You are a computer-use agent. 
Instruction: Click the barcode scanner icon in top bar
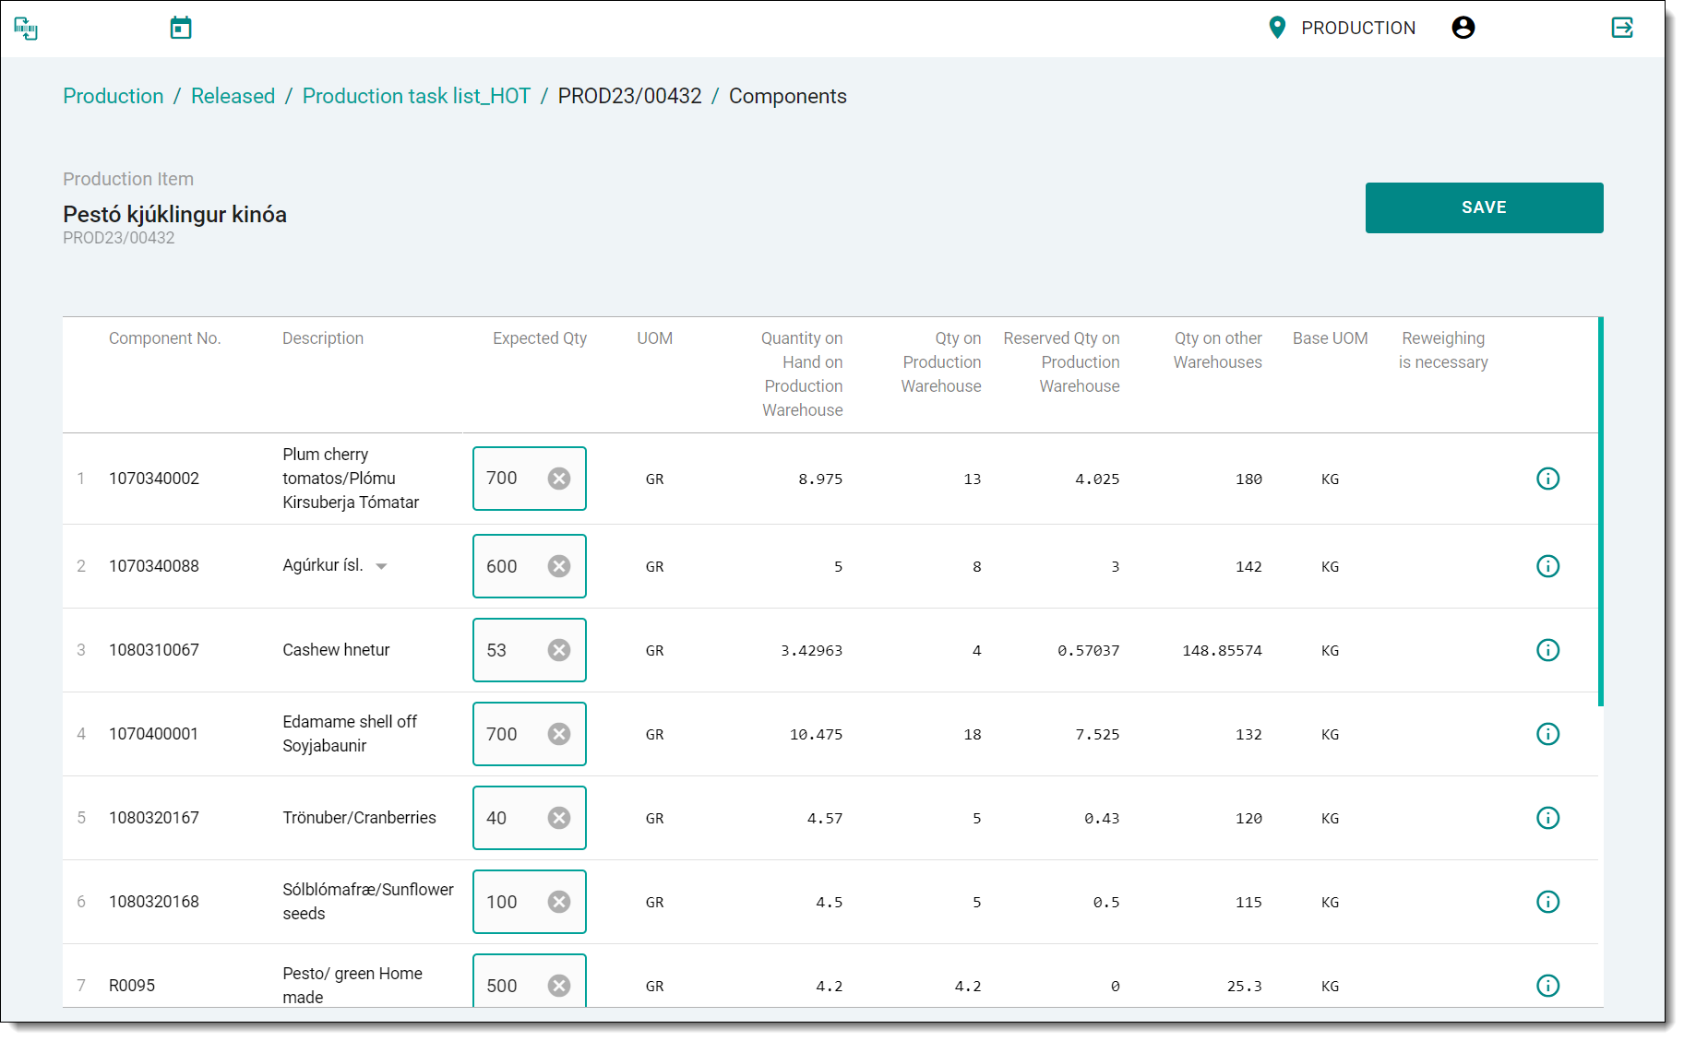click(x=26, y=29)
